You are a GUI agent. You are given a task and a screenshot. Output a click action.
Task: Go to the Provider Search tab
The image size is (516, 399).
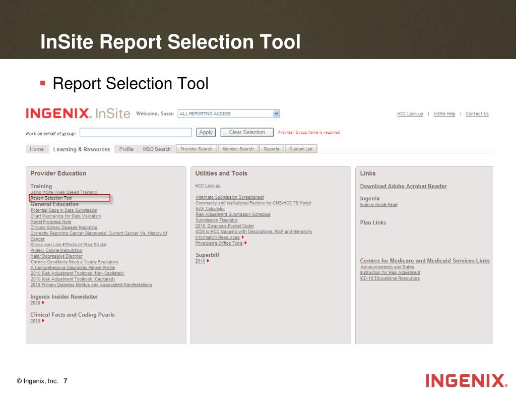click(x=197, y=149)
